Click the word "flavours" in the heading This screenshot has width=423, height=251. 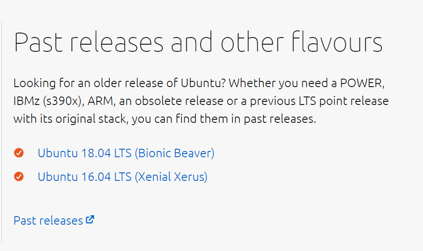point(337,43)
